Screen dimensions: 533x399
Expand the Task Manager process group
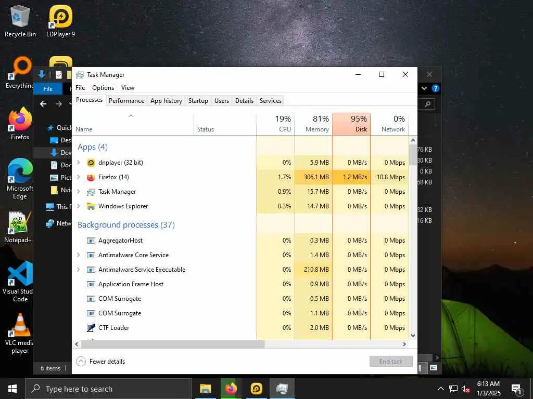pyautogui.click(x=79, y=192)
